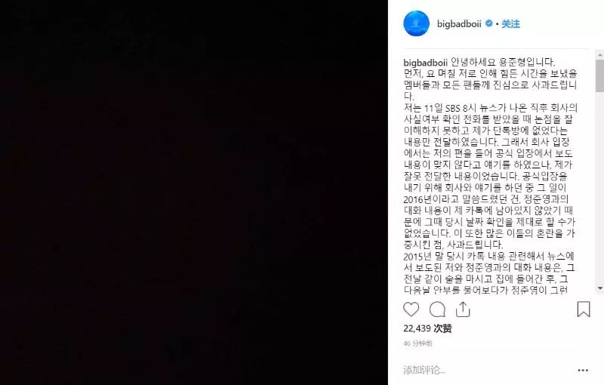Screen dimensions: 604x385
Task: Click the caption paragraph starting 2015년 말
Action: (x=488, y=273)
